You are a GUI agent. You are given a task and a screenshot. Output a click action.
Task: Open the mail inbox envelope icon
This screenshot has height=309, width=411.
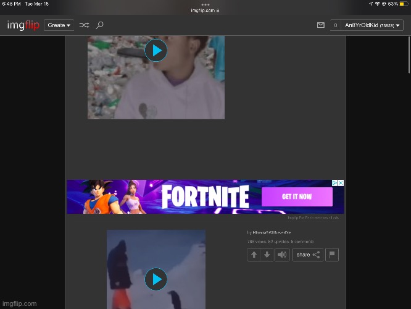321,25
